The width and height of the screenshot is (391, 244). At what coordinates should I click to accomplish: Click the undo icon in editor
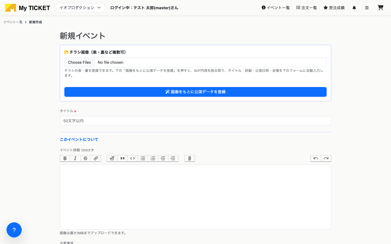click(316, 158)
